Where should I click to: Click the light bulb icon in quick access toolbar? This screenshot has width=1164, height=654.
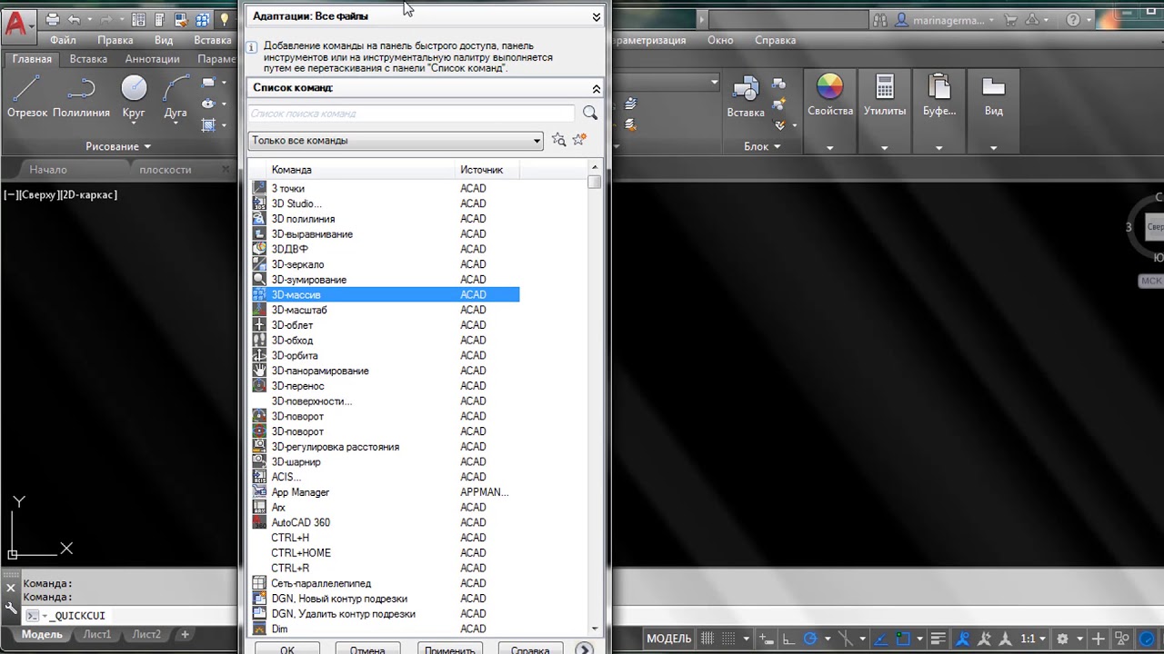click(224, 19)
